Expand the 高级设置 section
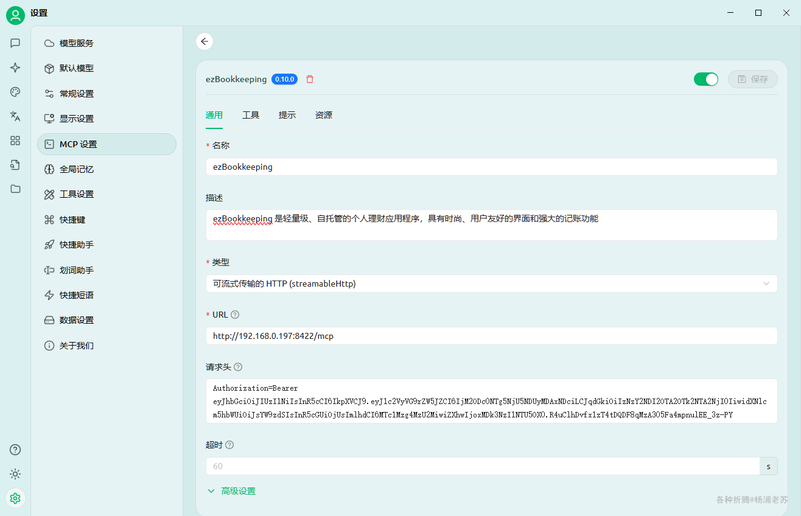 (x=231, y=491)
